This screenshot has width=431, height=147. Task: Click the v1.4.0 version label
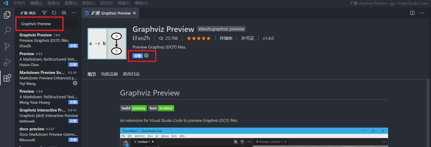[x=268, y=38]
